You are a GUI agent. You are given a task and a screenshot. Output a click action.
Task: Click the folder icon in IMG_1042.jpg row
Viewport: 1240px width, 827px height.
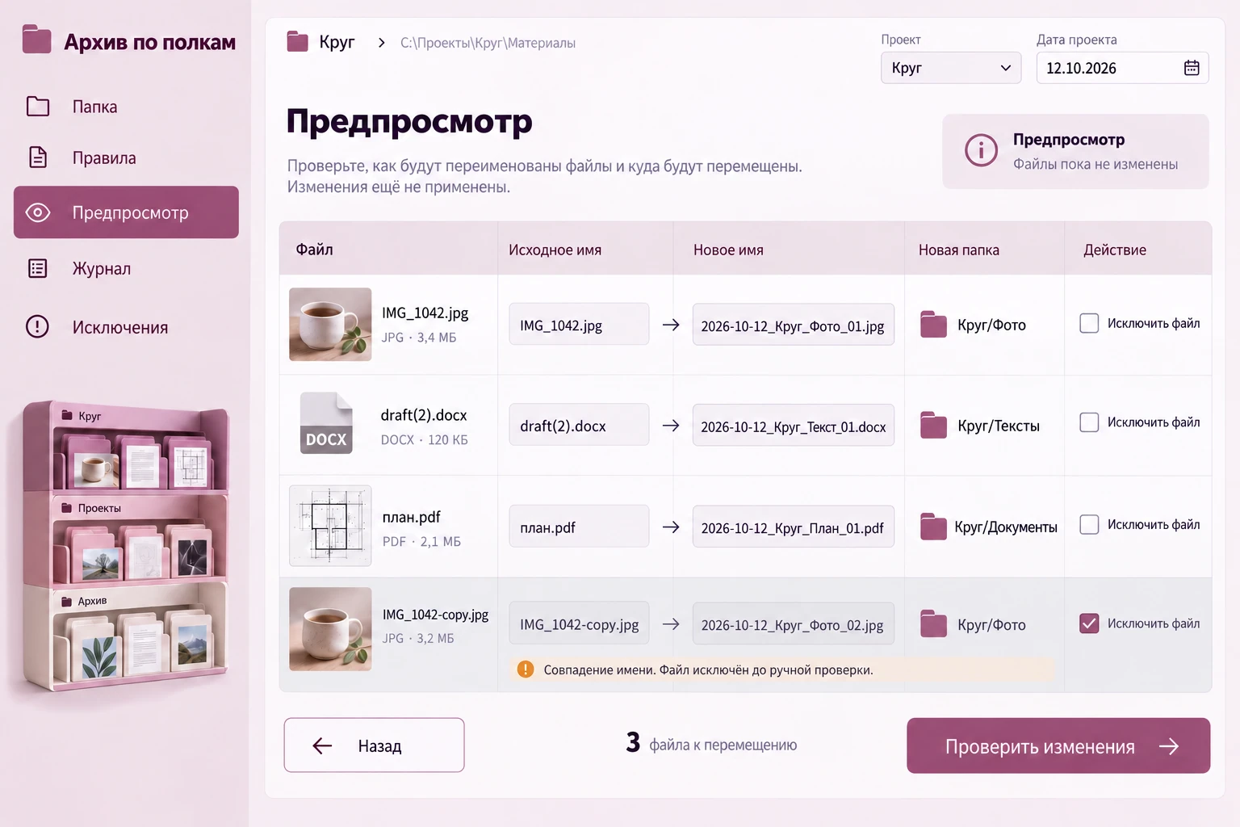point(933,325)
